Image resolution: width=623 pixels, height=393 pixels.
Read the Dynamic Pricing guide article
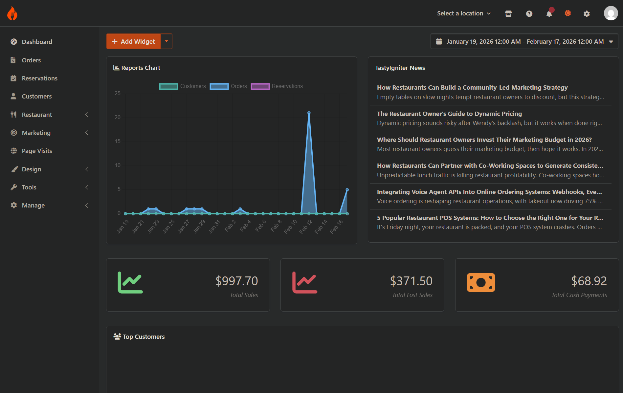pyautogui.click(x=449, y=114)
